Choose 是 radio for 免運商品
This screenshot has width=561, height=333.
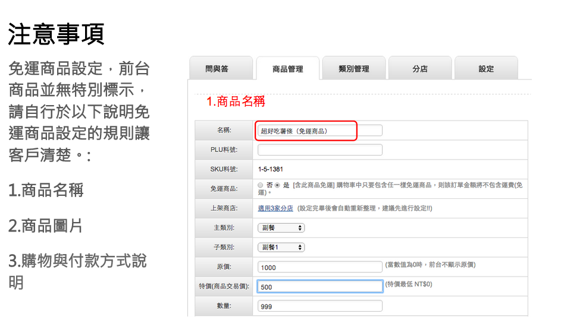(x=277, y=185)
